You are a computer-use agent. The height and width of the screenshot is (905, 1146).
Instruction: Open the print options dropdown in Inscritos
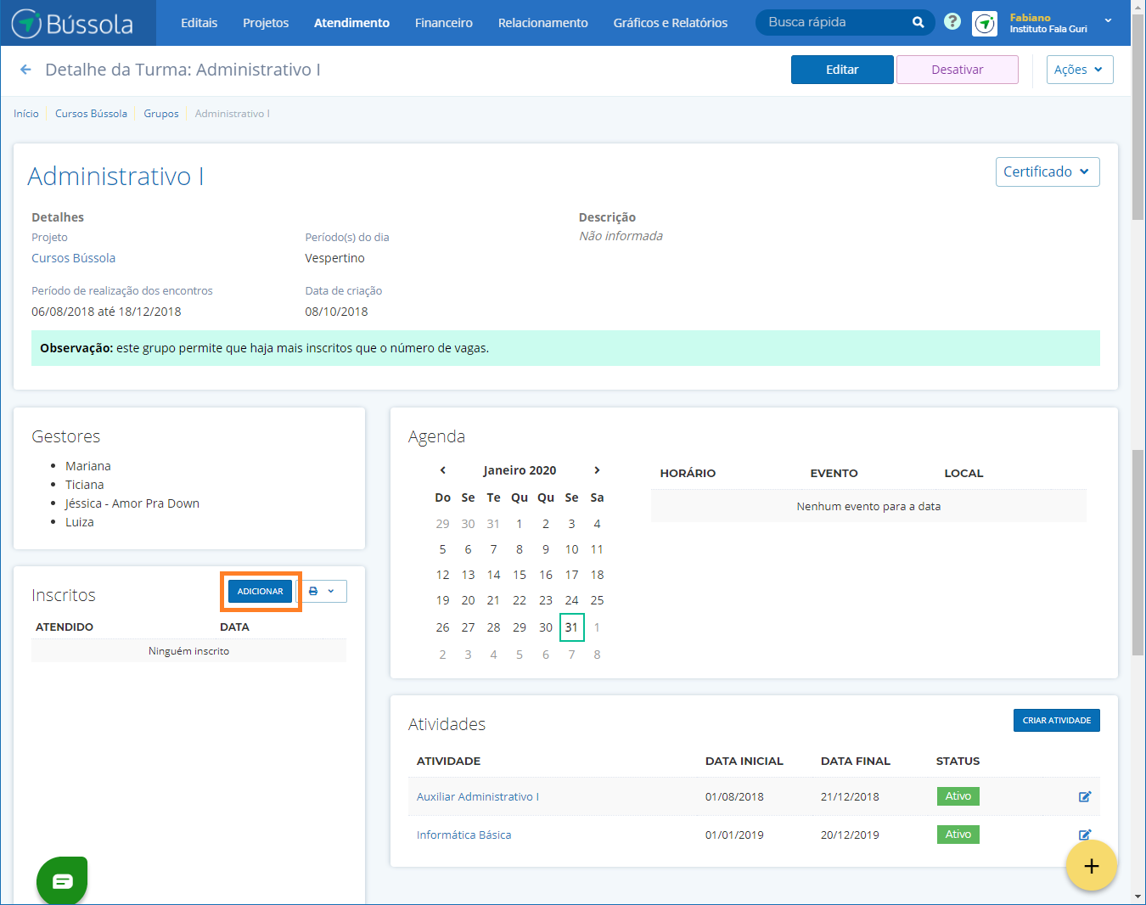(322, 591)
